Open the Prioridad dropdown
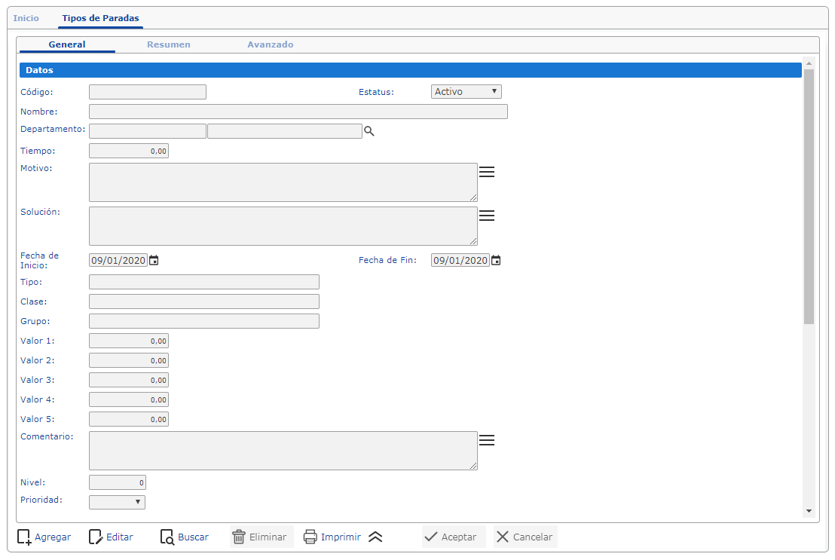Viewport: 835px width, 560px height. [x=117, y=502]
